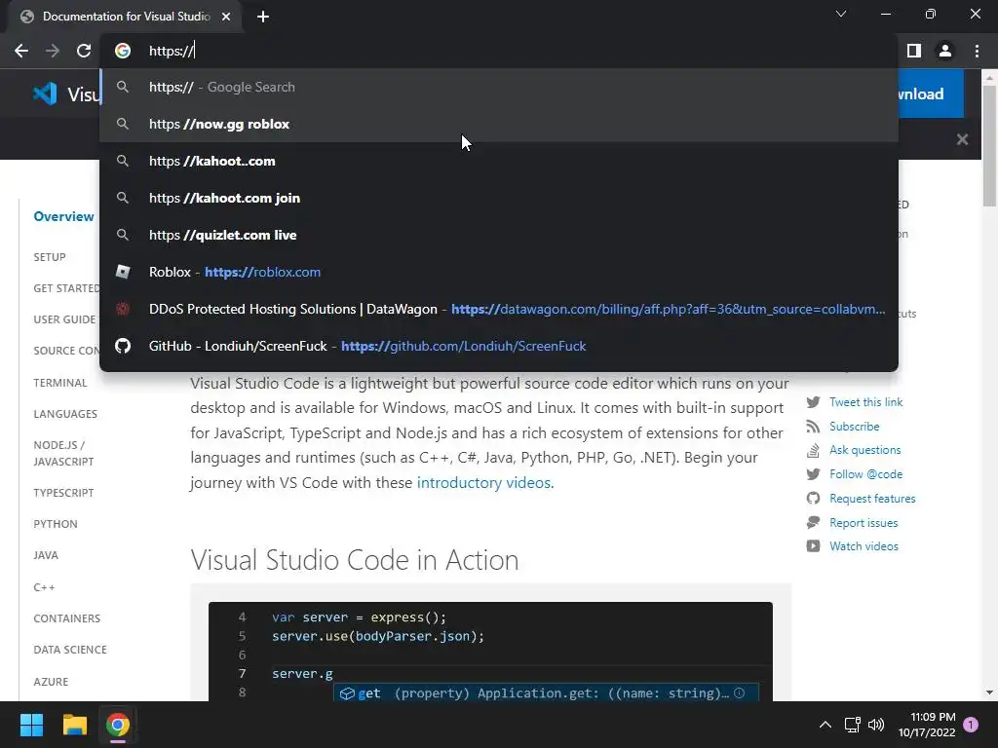Open the Python docs sidebar section
998x748 pixels.
tap(56, 524)
